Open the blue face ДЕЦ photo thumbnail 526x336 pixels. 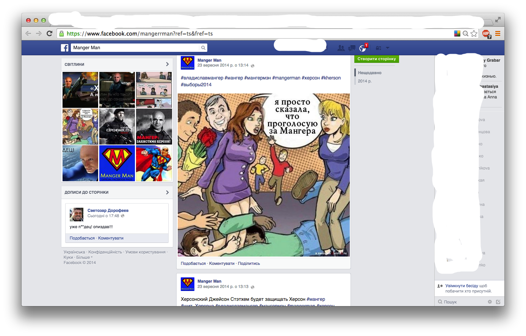tap(80, 163)
